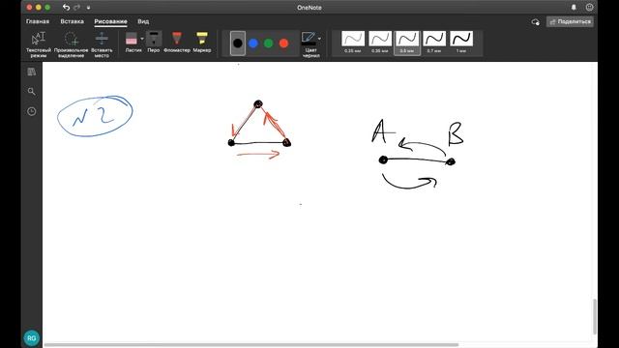Open the notifications bell
This screenshot has height=348, width=619.
tap(574, 7)
